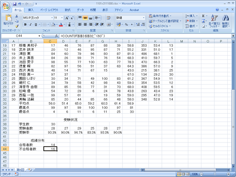Toggle bold formatting
This screenshot has height=177, width=236.
coord(25,24)
